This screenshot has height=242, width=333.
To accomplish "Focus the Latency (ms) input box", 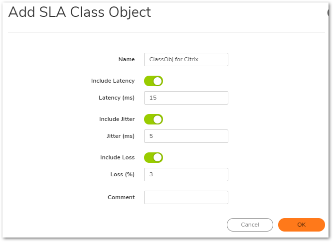I will point(186,98).
